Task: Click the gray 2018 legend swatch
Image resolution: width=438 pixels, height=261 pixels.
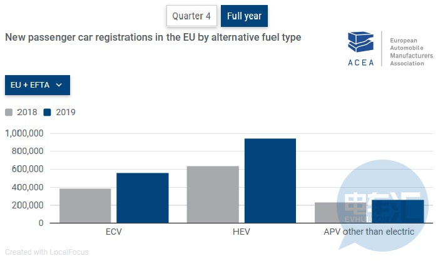Action: coord(9,113)
